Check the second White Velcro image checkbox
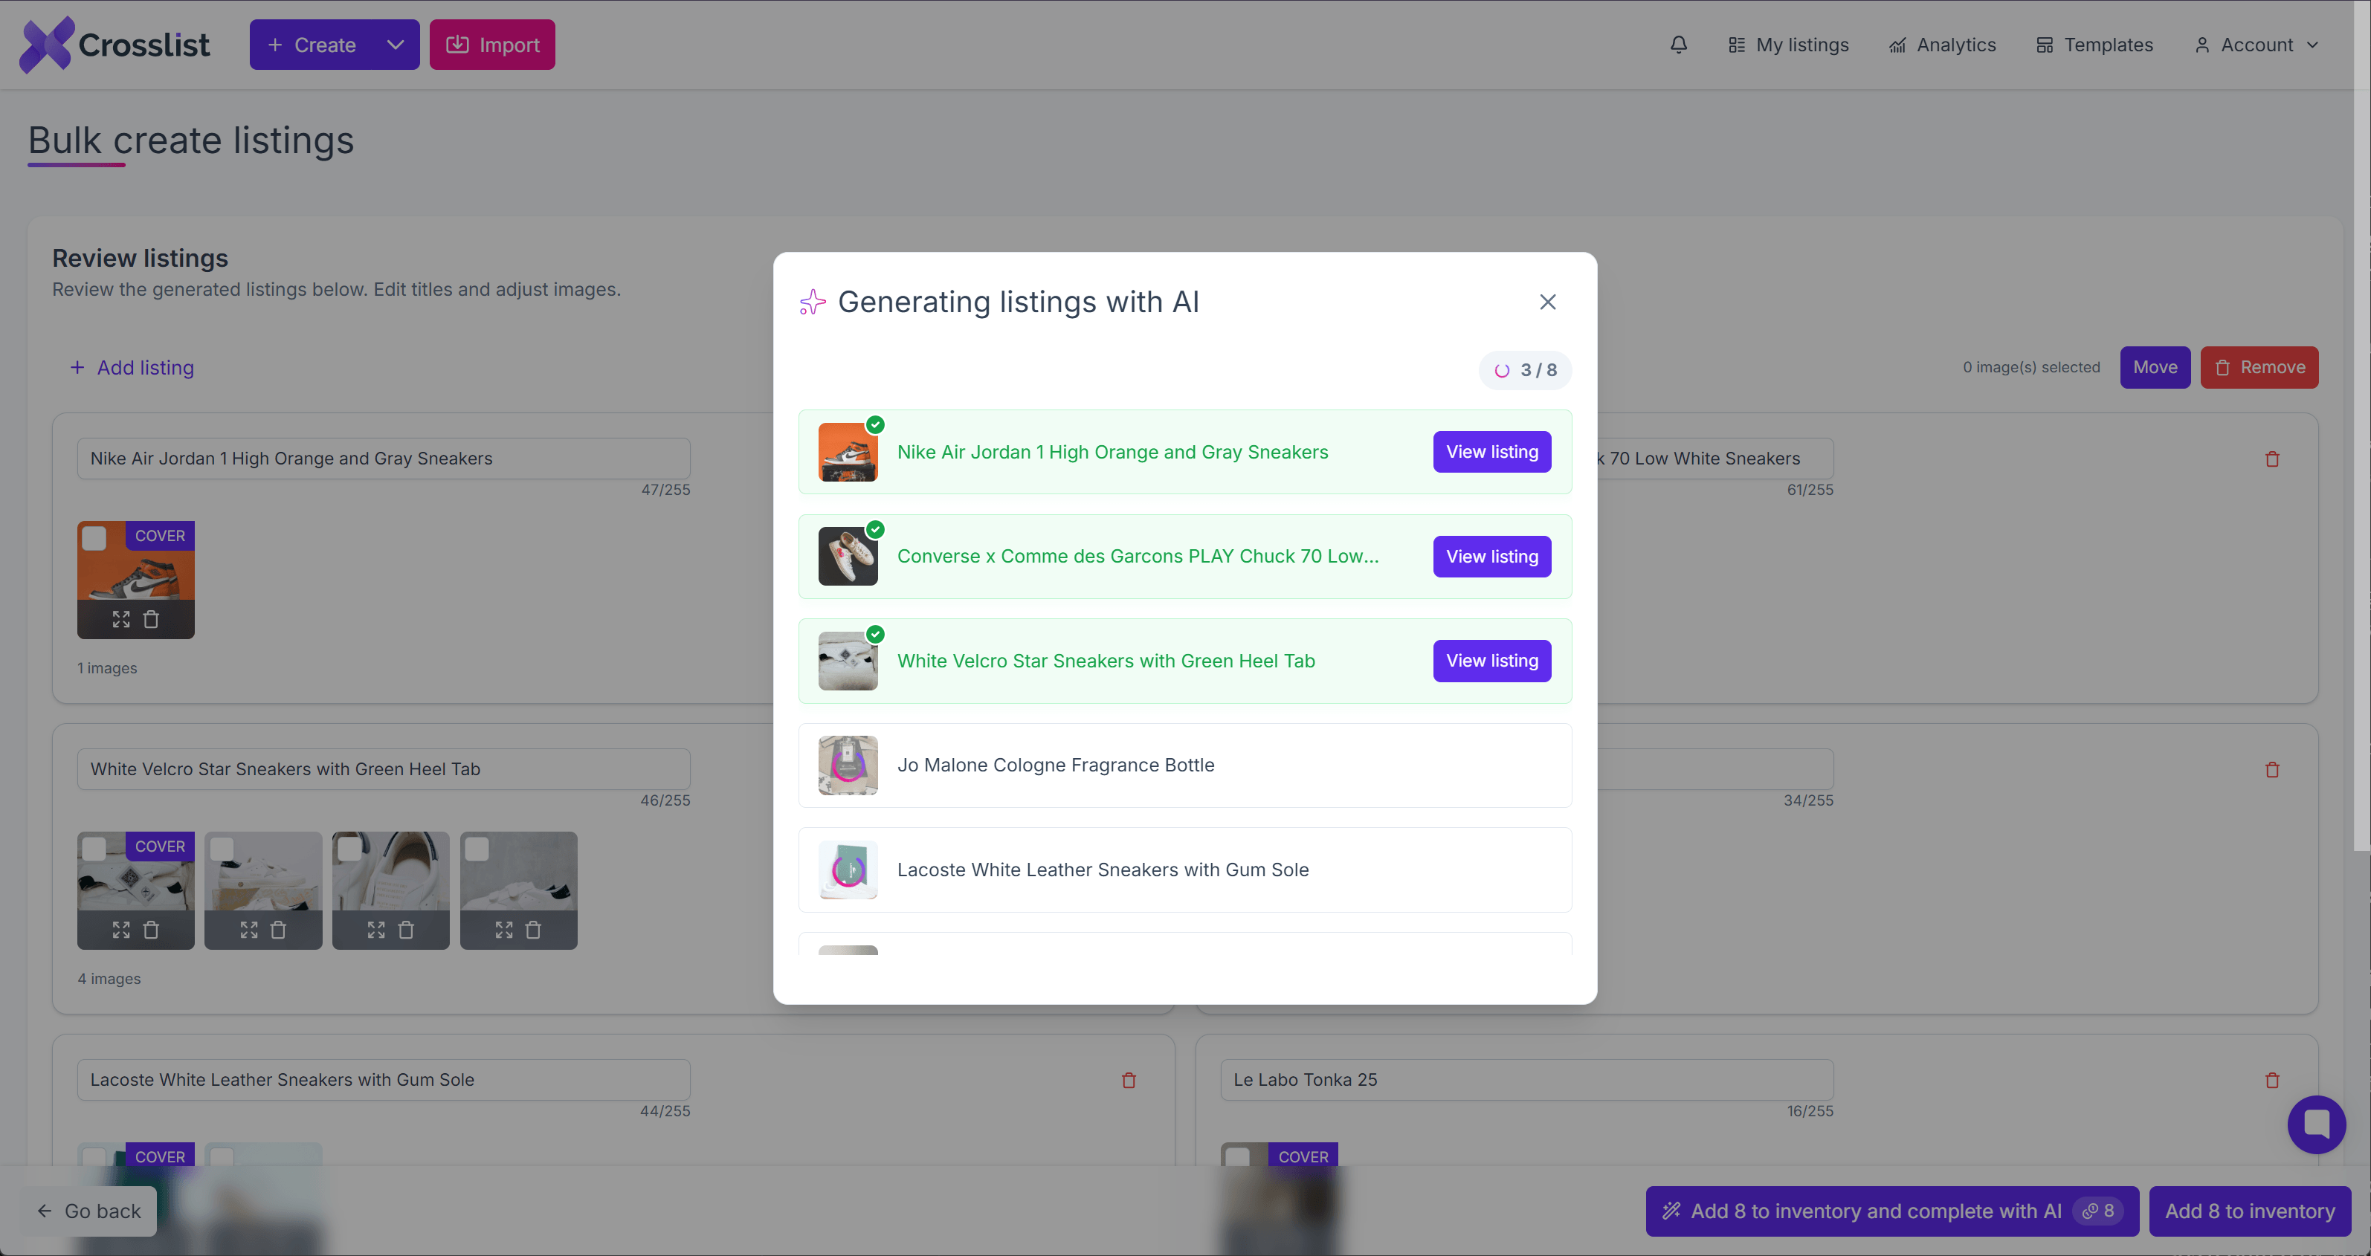Screen dimensions: 2371x1256 (x=222, y=849)
